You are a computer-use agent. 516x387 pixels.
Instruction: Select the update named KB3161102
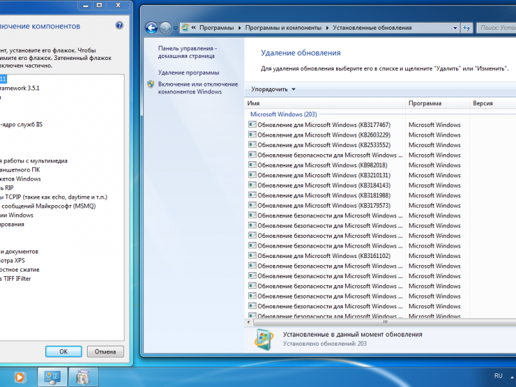(324, 255)
